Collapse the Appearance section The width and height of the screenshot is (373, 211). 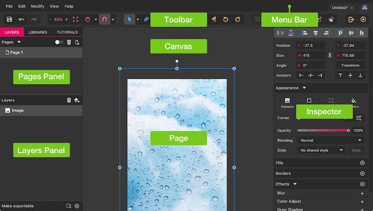pyautogui.click(x=304, y=88)
